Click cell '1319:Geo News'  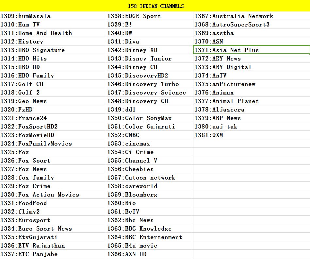point(53,101)
